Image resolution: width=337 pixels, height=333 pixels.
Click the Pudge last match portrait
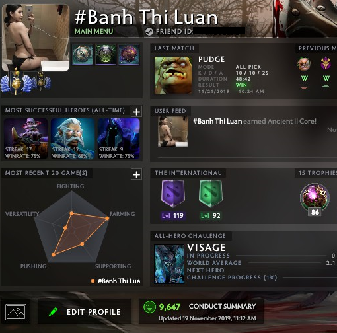point(173,75)
